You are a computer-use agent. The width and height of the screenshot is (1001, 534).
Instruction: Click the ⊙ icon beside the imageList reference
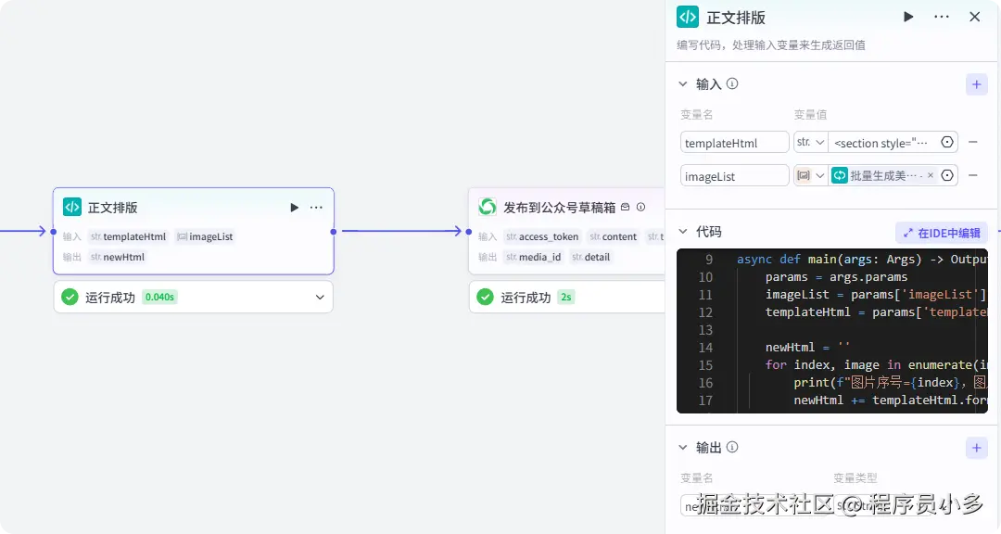pyautogui.click(x=945, y=174)
